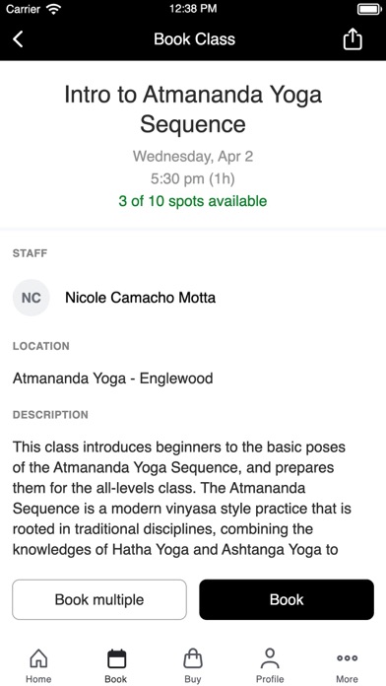
Task: Tap the Wednesday, Apr 2 date text
Action: (193, 156)
